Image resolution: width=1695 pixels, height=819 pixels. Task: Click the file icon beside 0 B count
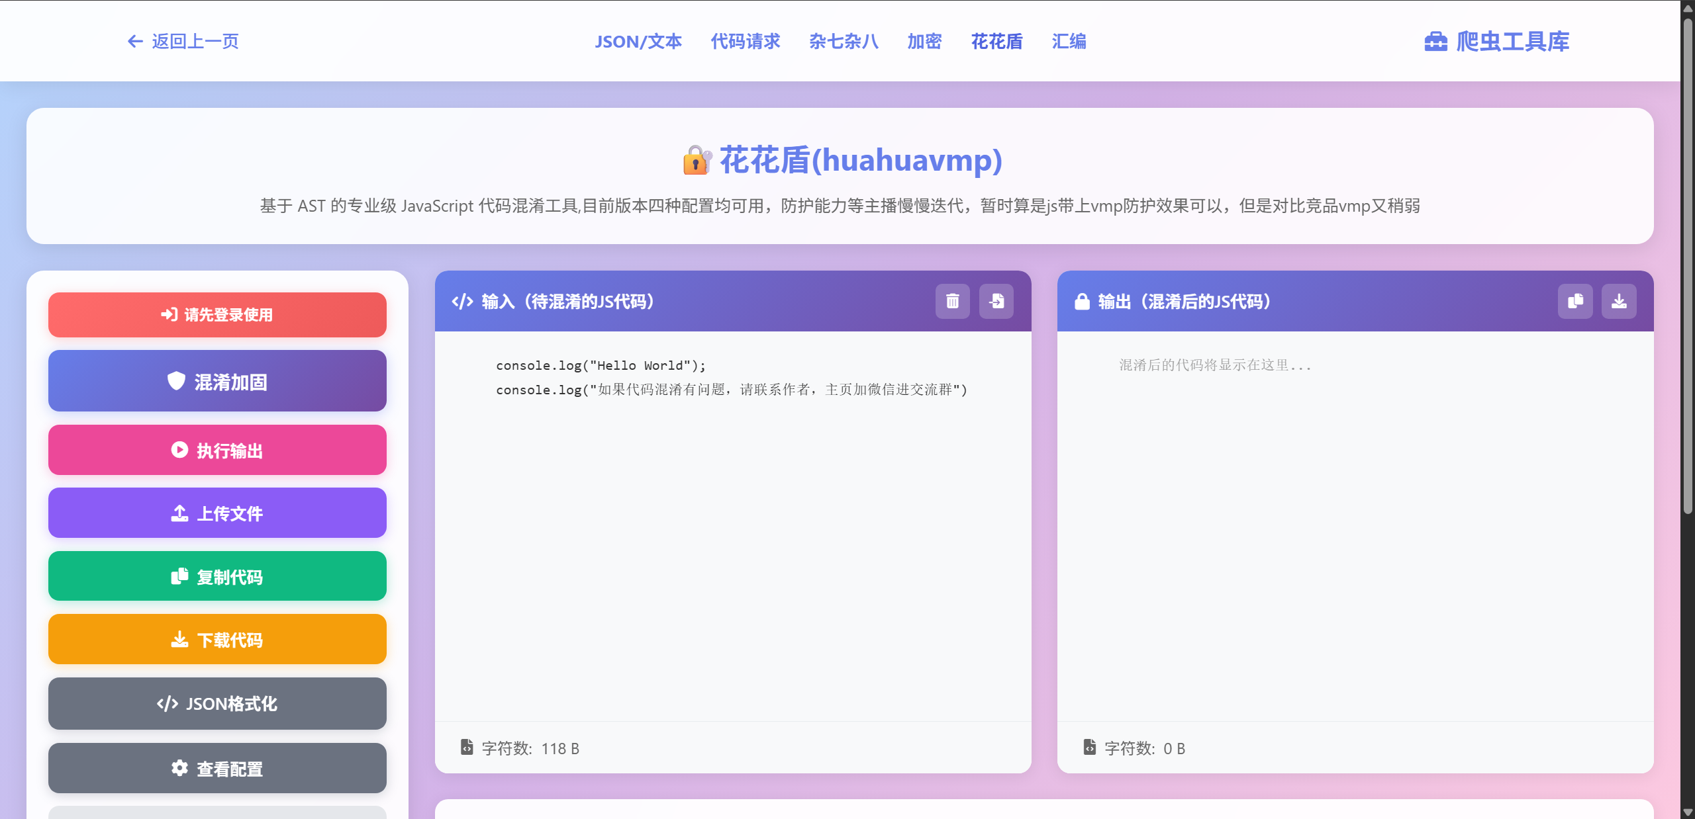click(1089, 747)
